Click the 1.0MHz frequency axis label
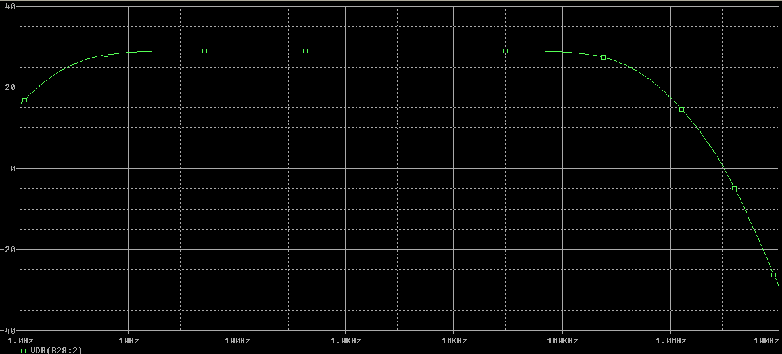This screenshot has width=782, height=354. click(671, 341)
